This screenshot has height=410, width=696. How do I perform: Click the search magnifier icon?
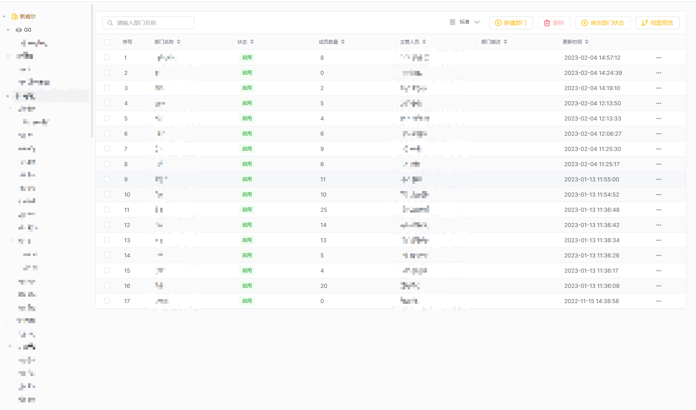click(x=110, y=23)
